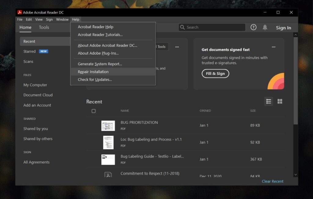Click the Adobe Acrobat logo in the title bar
313x199 pixels.
[x=20, y=13]
